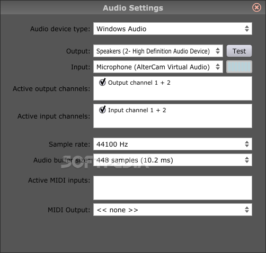Click the arrows on MIDI Output field
This screenshot has width=266, height=253.
247,210
